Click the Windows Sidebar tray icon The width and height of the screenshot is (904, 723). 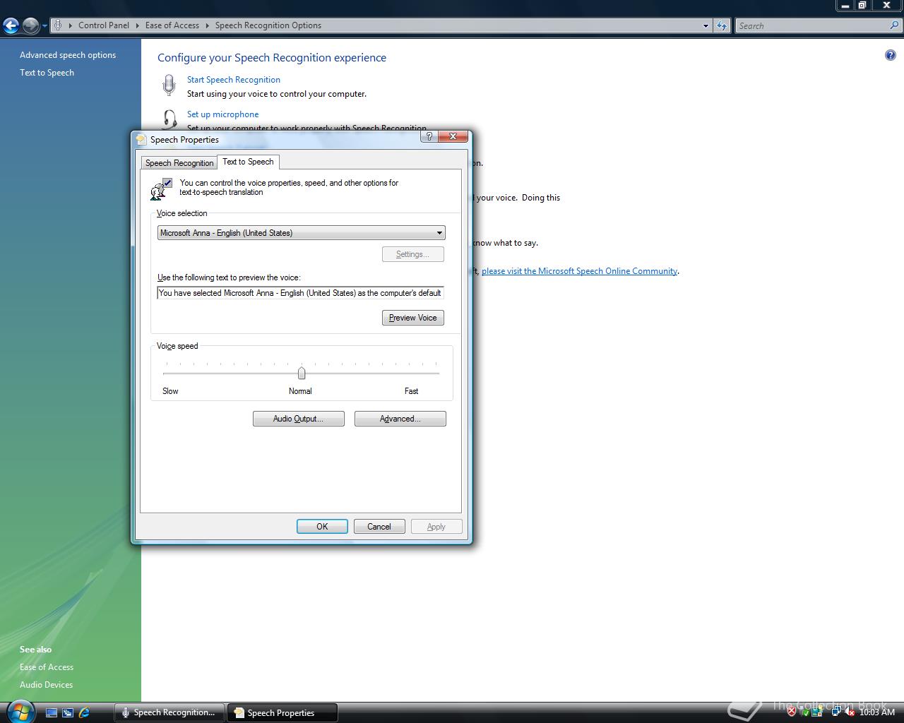click(817, 711)
